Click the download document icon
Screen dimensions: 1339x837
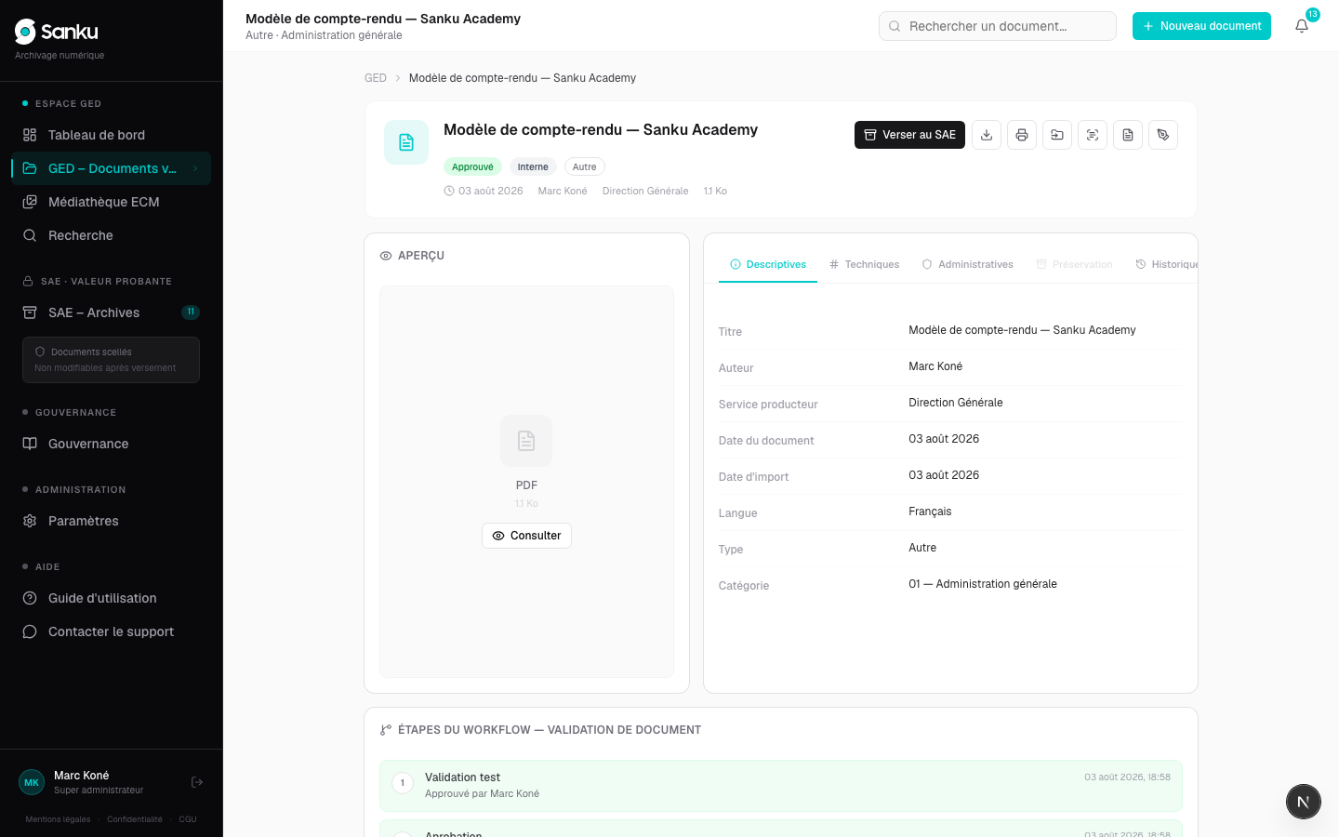pyautogui.click(x=987, y=135)
